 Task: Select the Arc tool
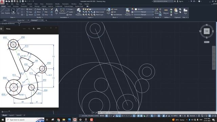click(x=18, y=11)
